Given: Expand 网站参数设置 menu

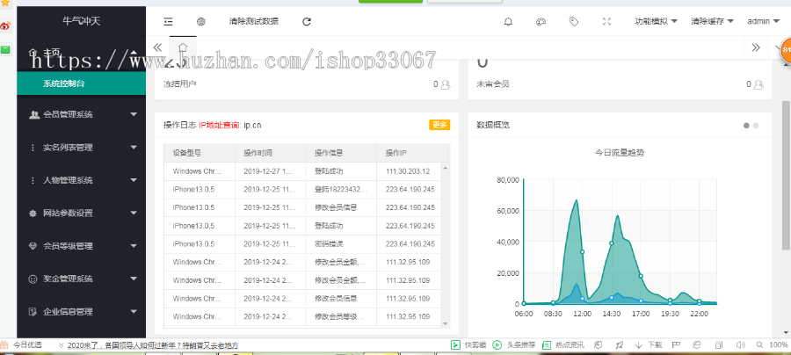Looking at the screenshot, I should pyautogui.click(x=81, y=213).
